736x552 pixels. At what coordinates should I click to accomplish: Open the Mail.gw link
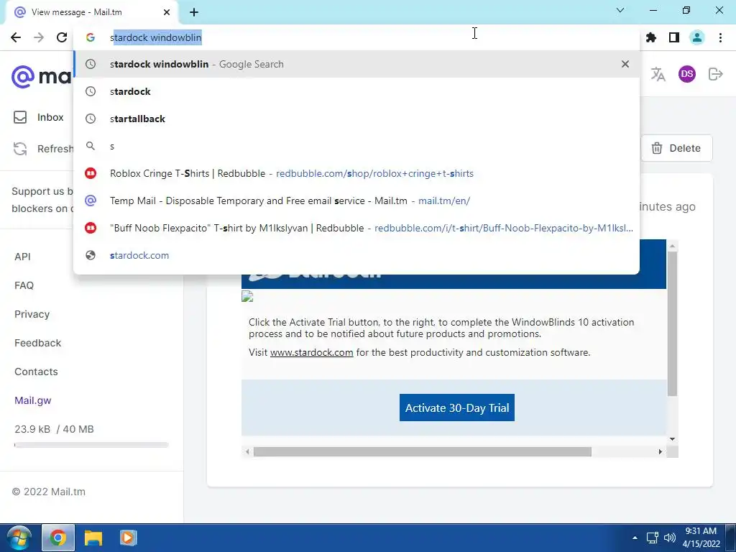pyautogui.click(x=33, y=400)
